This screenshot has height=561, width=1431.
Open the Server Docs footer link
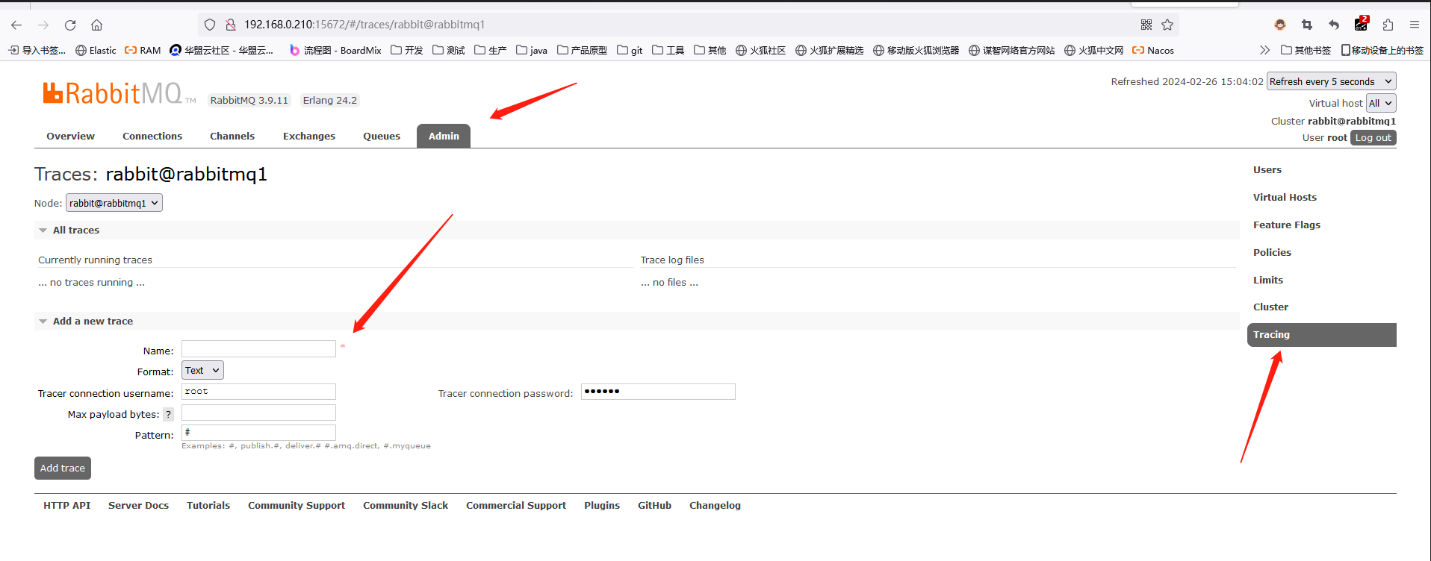(x=138, y=505)
